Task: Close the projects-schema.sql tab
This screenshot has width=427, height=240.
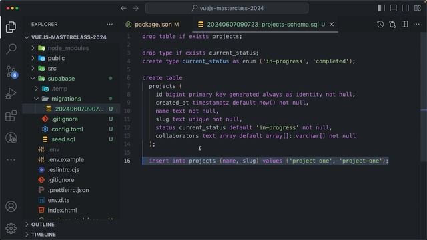Action: coord(332,24)
